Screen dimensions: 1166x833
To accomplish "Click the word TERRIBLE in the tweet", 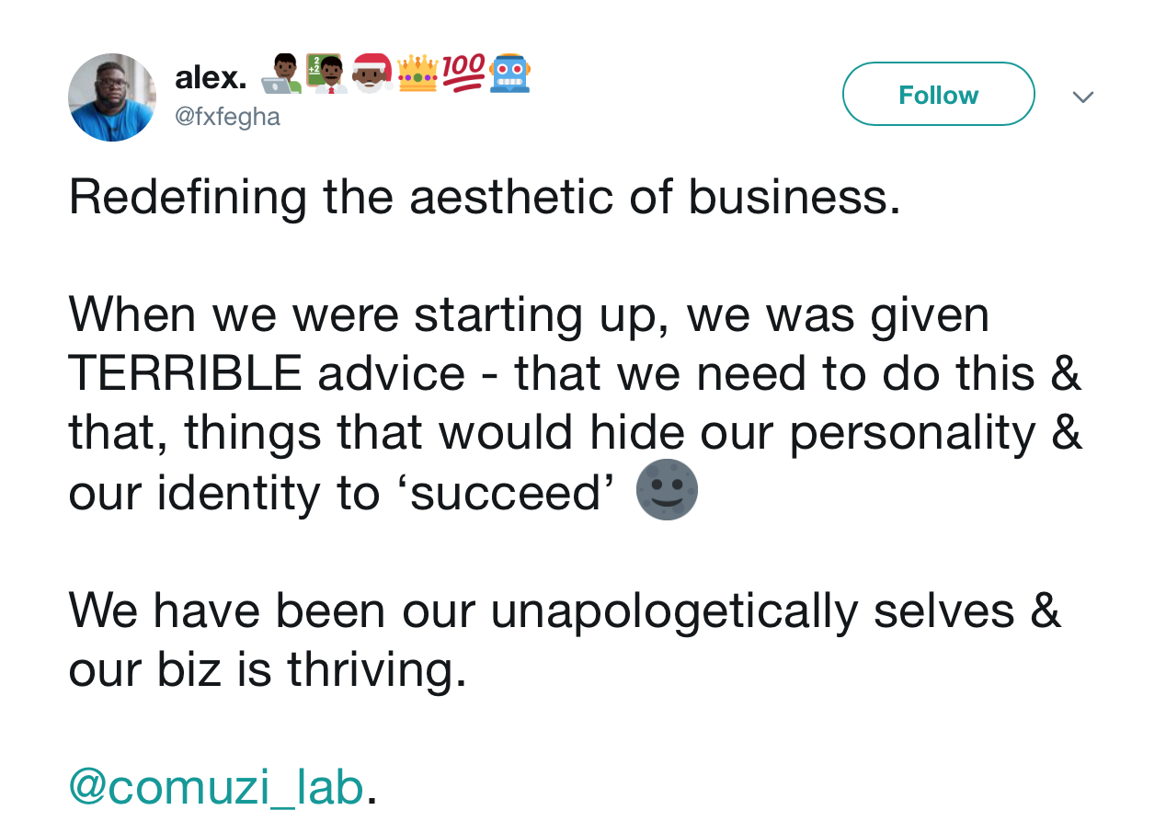I will tap(185, 373).
